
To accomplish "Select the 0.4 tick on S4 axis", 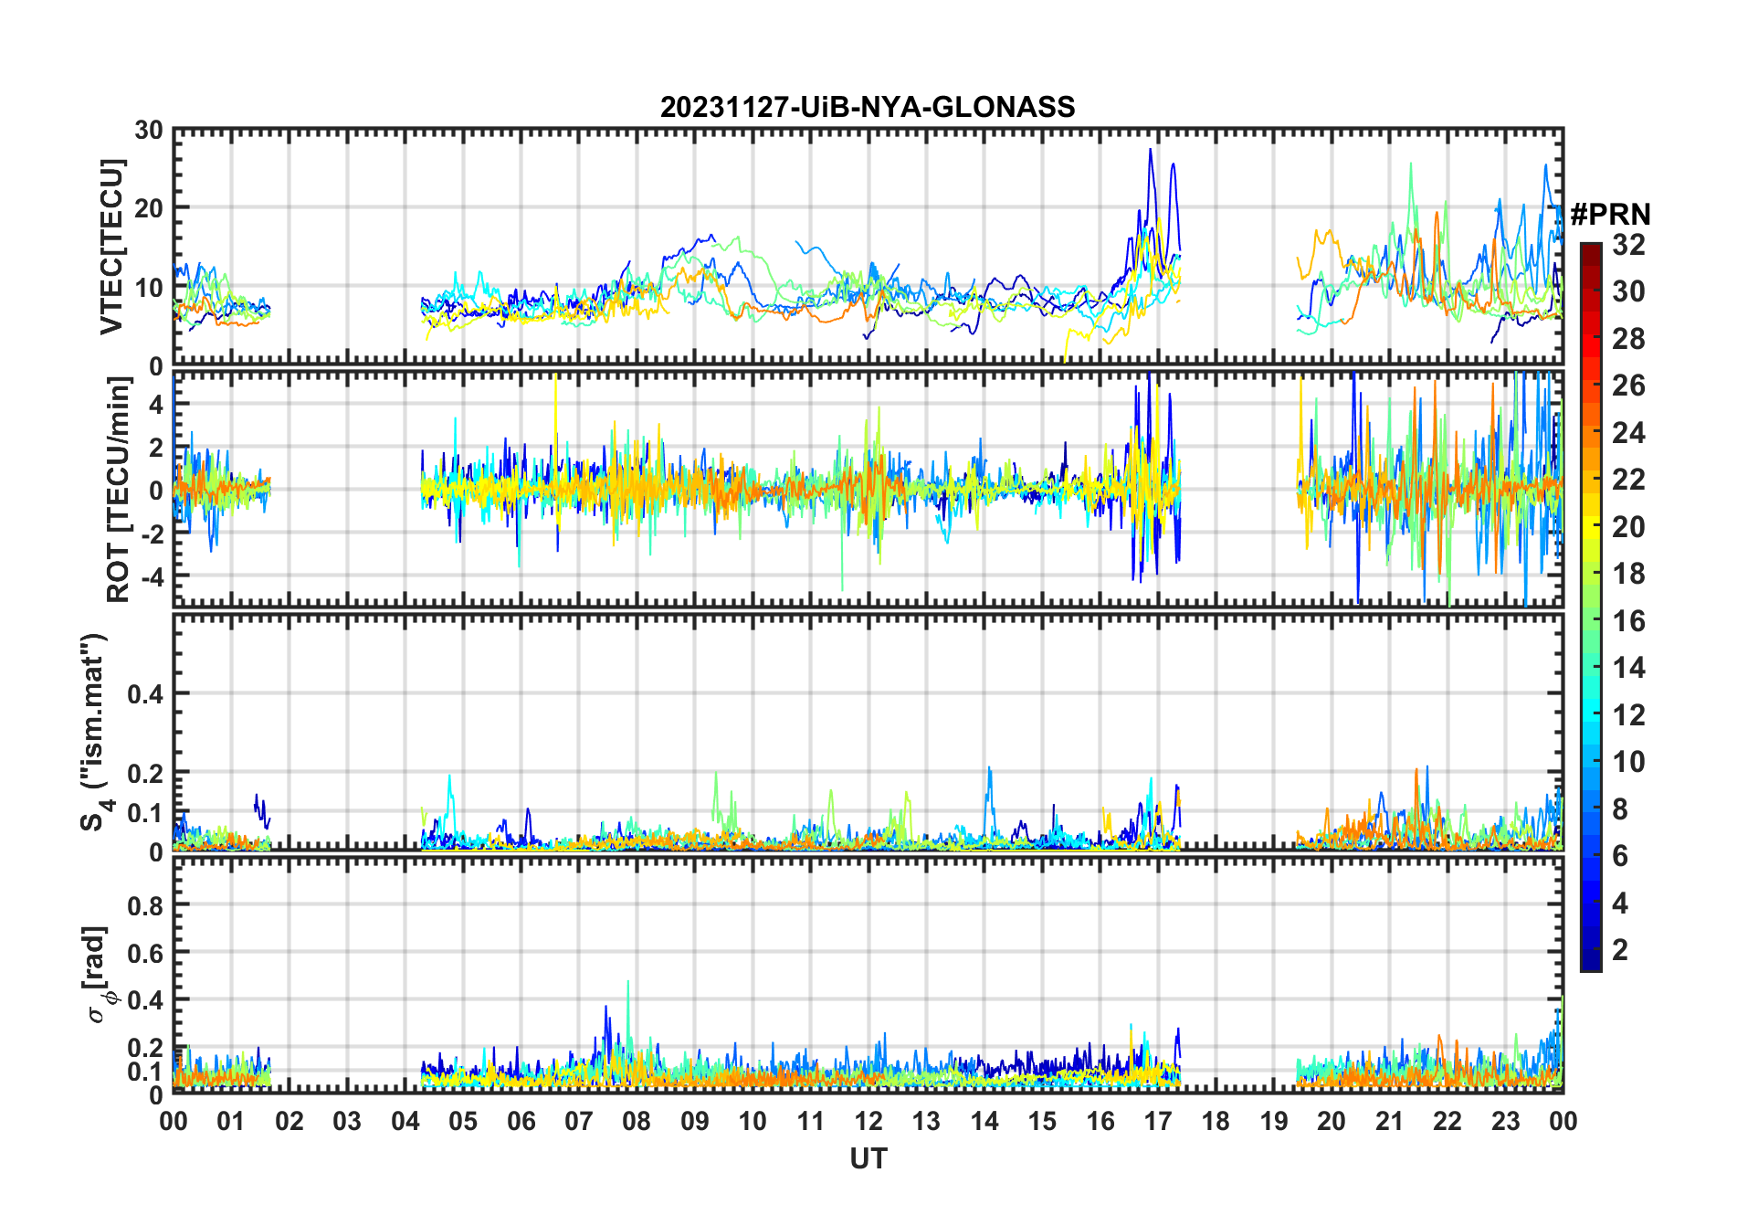I will point(146,694).
